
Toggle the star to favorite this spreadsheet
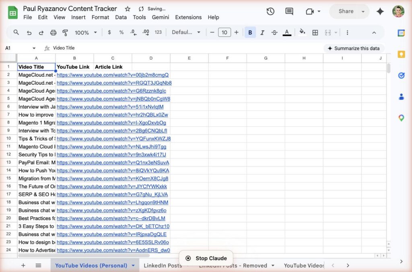click(x=127, y=8)
